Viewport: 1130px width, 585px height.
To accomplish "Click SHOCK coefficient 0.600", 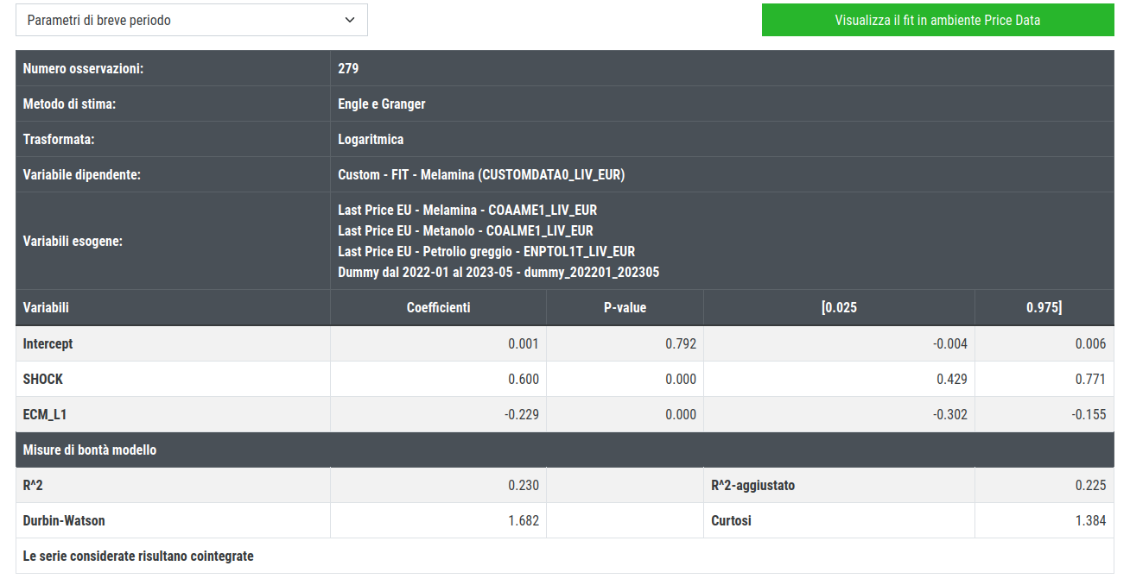I will (x=524, y=379).
